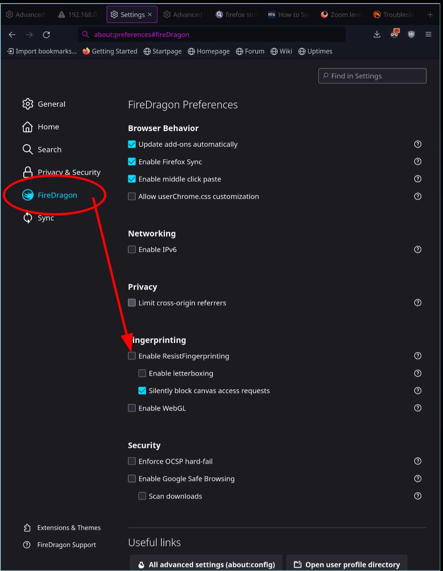Check Scan downloads
This screenshot has width=443, height=571.
point(142,496)
